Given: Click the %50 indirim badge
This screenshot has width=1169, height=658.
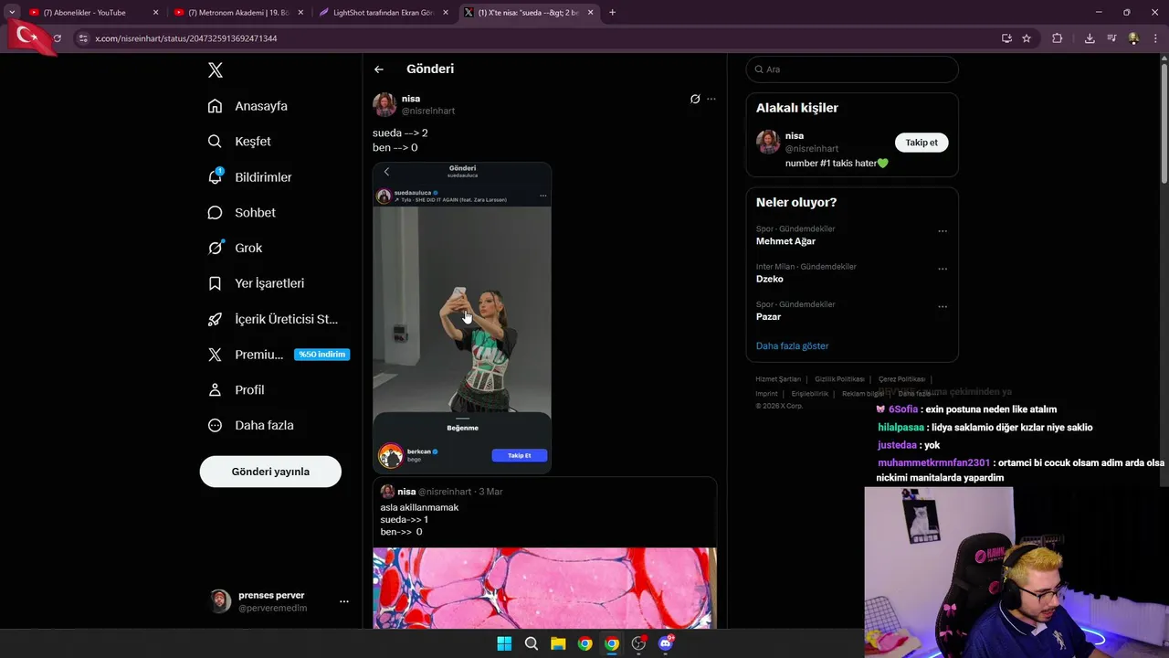Looking at the screenshot, I should click(x=321, y=355).
